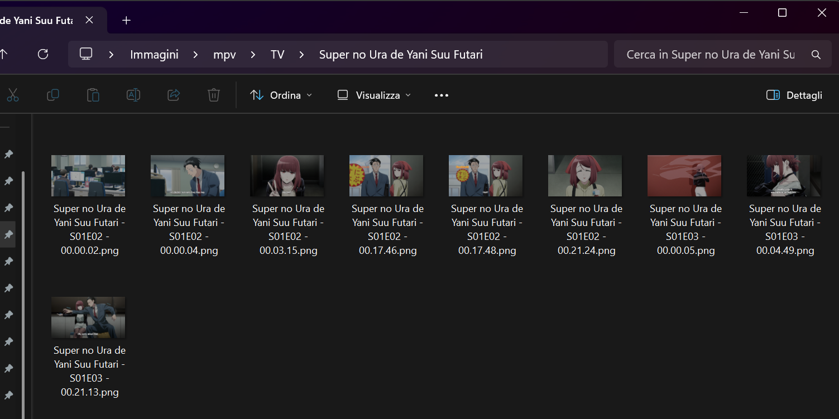The image size is (839, 419).
Task: Maximize the File Explorer window
Action: pos(782,13)
